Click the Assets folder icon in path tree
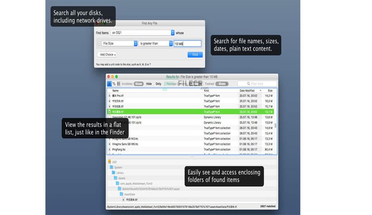This screenshot has width=372, height=215. point(116,178)
